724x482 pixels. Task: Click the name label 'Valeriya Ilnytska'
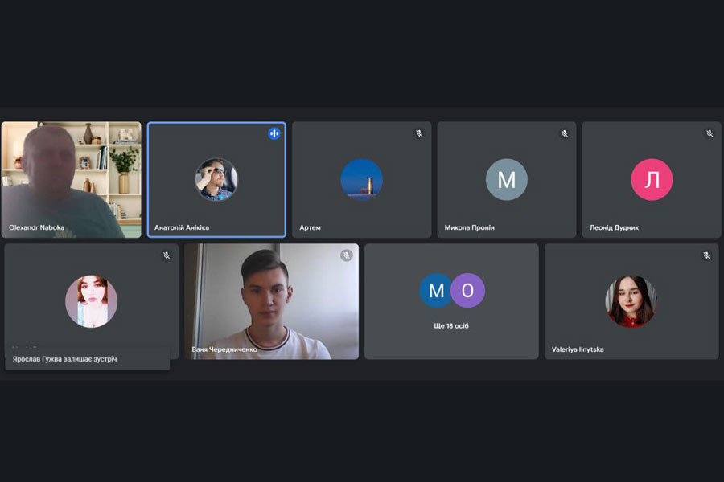pyautogui.click(x=578, y=349)
